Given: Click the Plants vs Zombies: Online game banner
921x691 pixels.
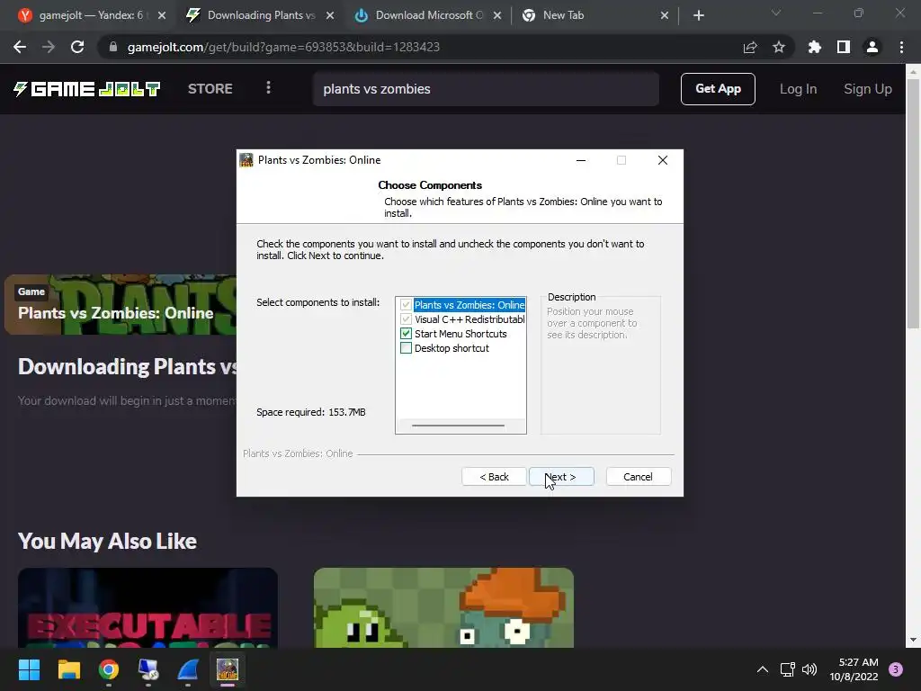Looking at the screenshot, I should (x=121, y=304).
